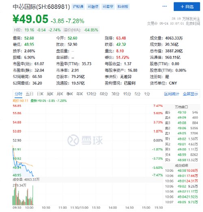Choose the 15分 interval tab
The image size is (203, 212).
pos(127,94)
